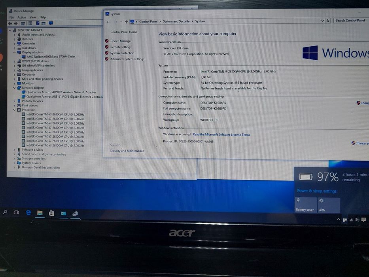Click the 97% battery percentage
Image resolution: width=369 pixels, height=277 pixels.
point(327,177)
